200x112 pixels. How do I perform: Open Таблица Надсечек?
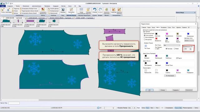(88, 11)
